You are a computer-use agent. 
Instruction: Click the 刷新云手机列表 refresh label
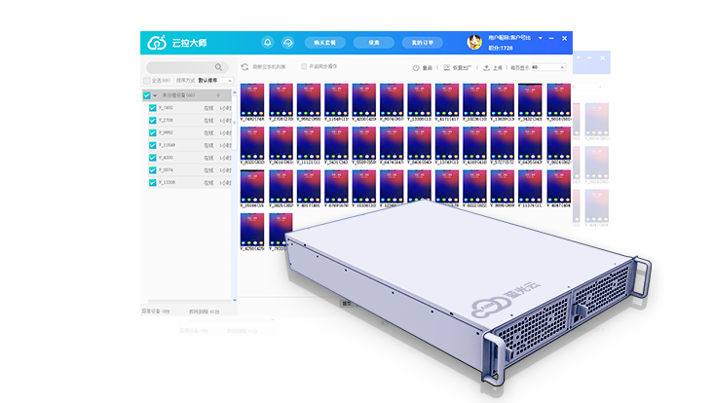coord(269,67)
